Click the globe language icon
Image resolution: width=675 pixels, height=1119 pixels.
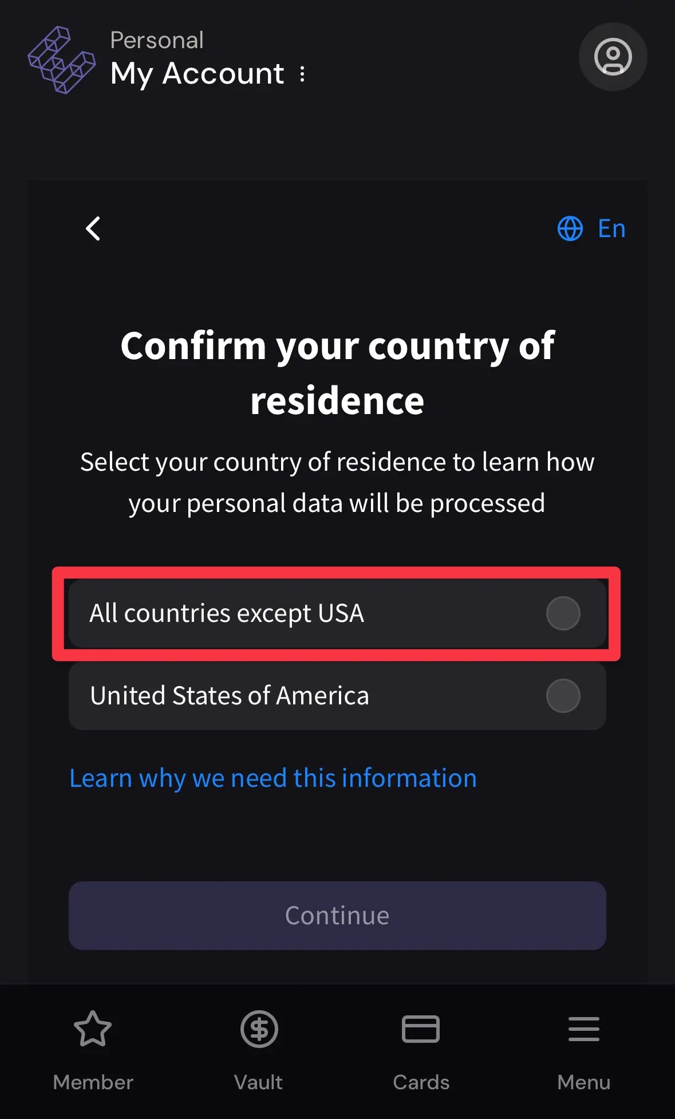pyautogui.click(x=570, y=228)
